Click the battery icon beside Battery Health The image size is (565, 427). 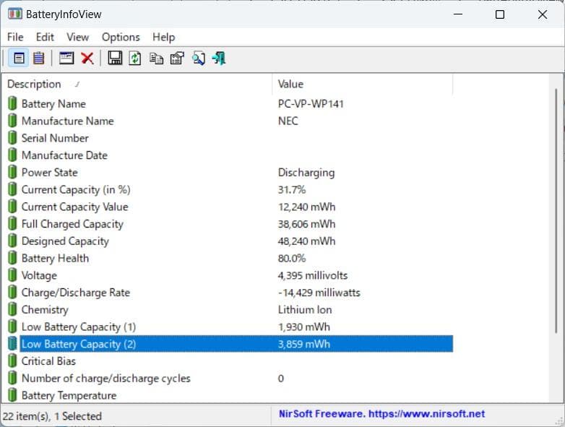pos(12,258)
